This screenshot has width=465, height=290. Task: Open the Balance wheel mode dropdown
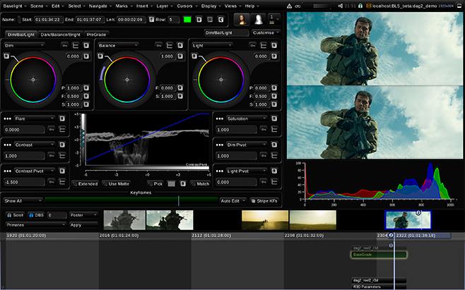coord(118,45)
